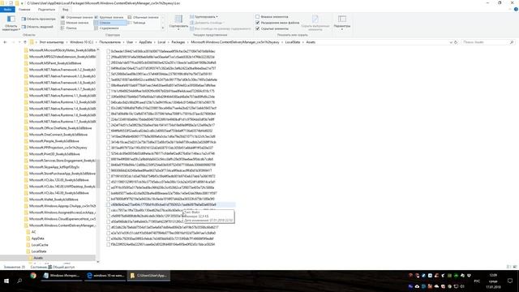Click the Back navigation arrow

pos(5,42)
